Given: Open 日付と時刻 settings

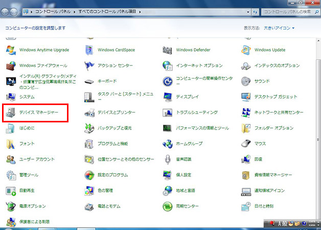Looking at the screenshot, I should pos(257,207).
